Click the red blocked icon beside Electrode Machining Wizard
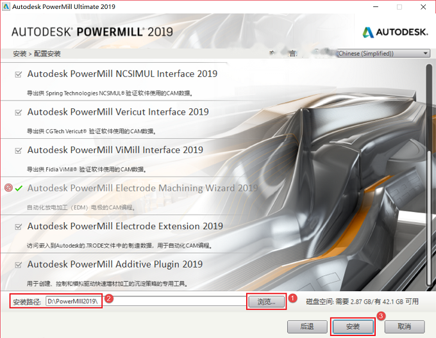This screenshot has height=338, width=436. pyautogui.click(x=8, y=188)
